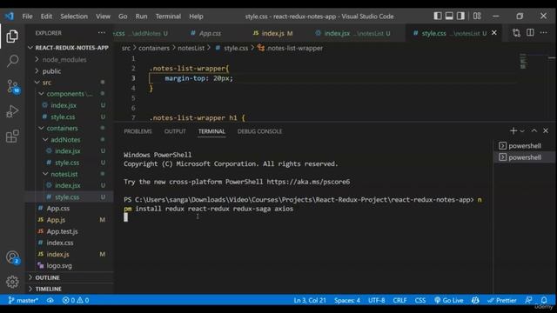Open the Accounts icon
557x313 pixels.
(x=12, y=257)
